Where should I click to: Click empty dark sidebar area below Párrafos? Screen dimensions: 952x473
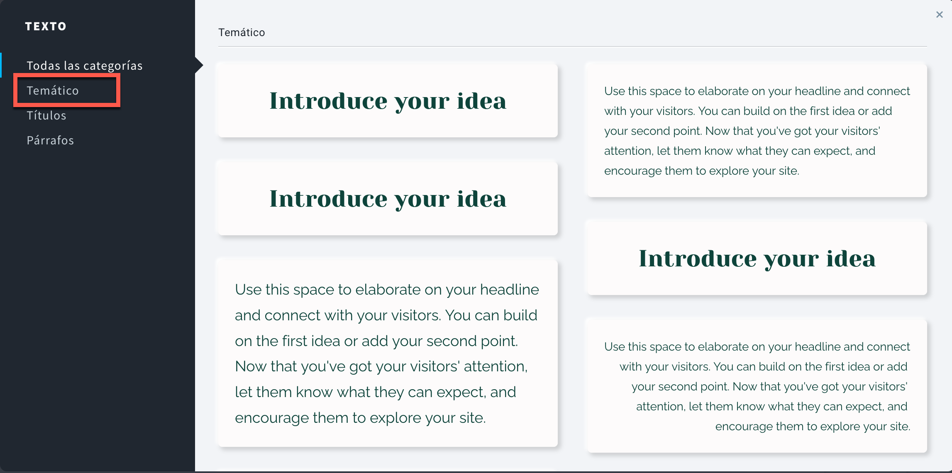tap(97, 307)
